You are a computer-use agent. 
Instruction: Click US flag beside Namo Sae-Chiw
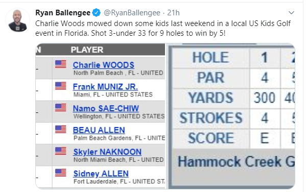pyautogui.click(x=60, y=108)
